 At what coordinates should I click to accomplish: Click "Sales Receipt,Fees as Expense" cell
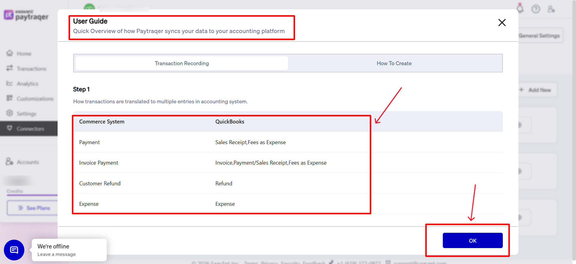point(250,142)
